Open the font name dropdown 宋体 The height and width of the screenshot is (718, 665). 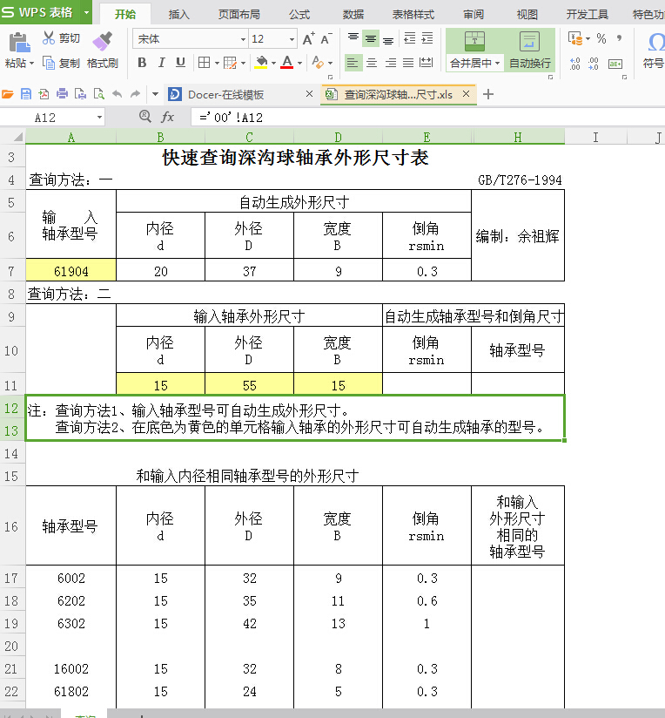click(244, 39)
